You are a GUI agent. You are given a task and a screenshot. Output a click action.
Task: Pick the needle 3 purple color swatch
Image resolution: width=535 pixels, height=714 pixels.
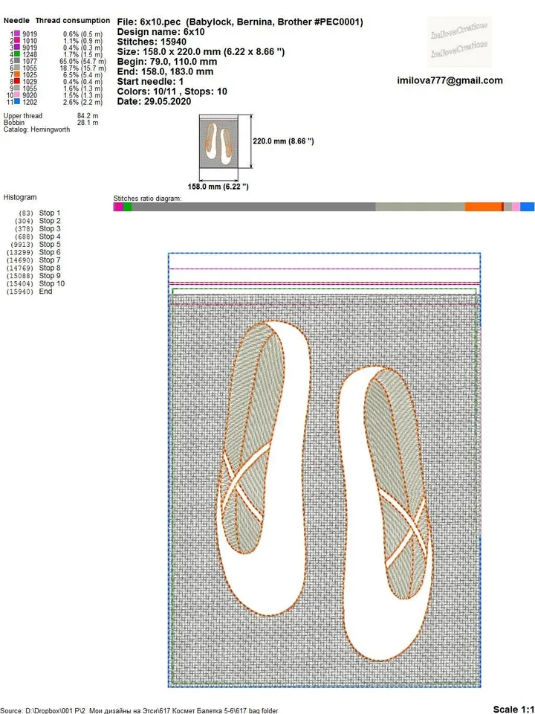[x=17, y=48]
